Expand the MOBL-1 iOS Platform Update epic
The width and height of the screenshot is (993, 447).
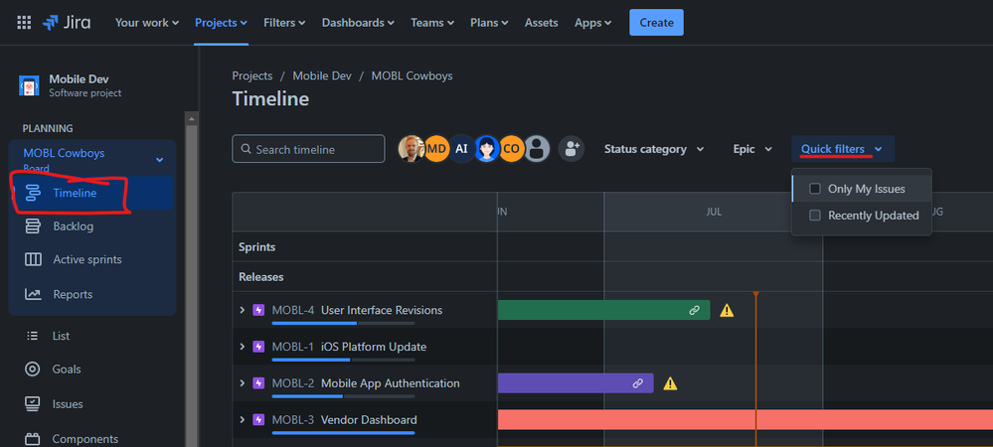tap(242, 347)
